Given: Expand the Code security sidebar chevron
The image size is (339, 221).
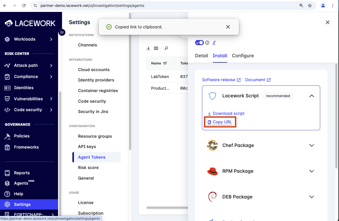Looking at the screenshot, I should tap(51, 110).
